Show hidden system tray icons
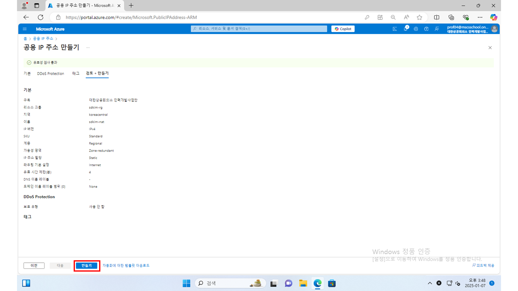 430,283
